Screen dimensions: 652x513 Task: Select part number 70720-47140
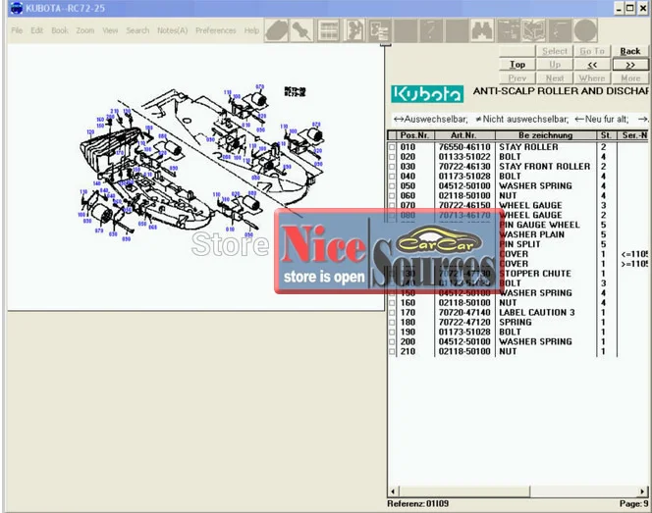(x=464, y=312)
